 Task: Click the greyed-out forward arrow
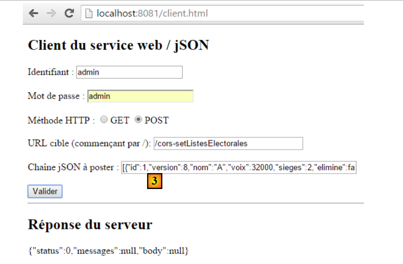click(51, 14)
